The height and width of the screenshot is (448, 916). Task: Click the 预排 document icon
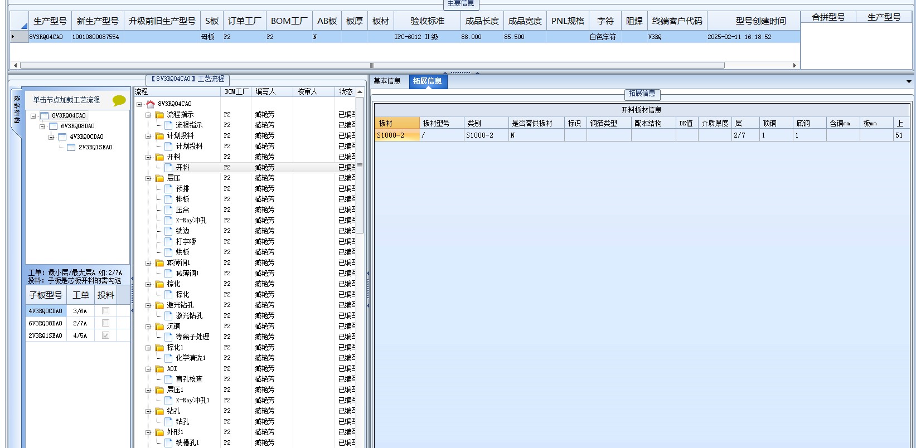point(168,189)
